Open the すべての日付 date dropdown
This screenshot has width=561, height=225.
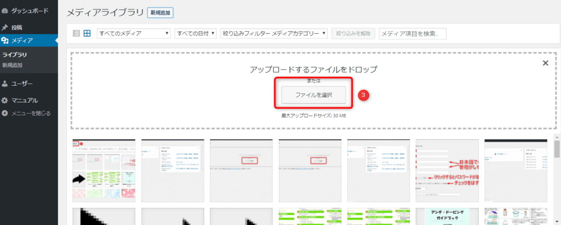pos(196,34)
